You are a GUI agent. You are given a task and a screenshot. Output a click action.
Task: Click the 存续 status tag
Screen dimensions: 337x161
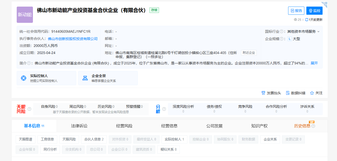tap(154, 10)
